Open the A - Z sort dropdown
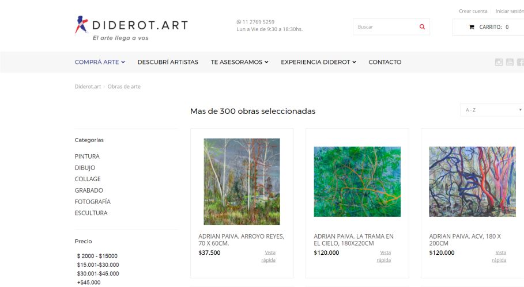The height and width of the screenshot is (287, 524). [x=492, y=110]
